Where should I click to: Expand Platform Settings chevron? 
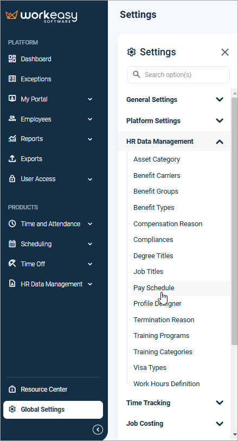[220, 120]
